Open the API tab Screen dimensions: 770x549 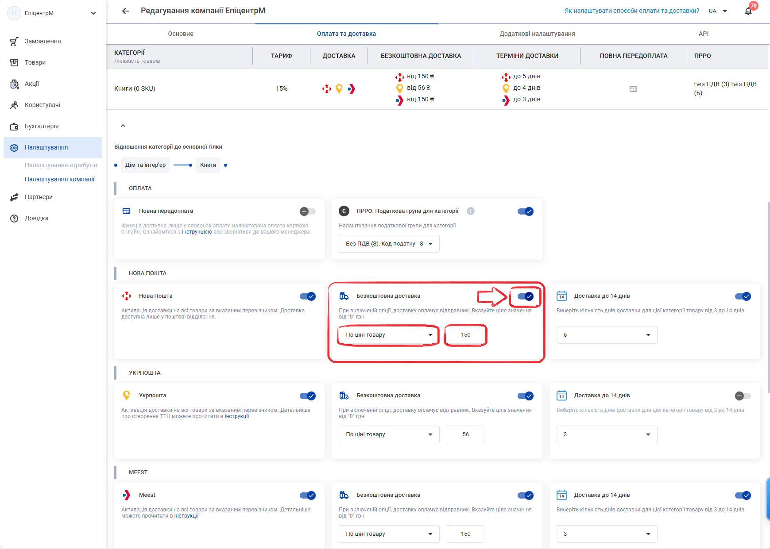click(x=704, y=34)
